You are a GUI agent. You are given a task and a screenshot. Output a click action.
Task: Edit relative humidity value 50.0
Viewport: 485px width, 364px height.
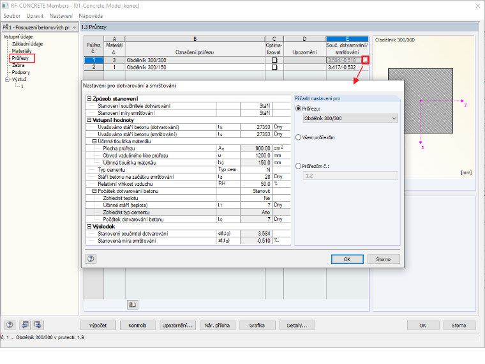coord(256,184)
